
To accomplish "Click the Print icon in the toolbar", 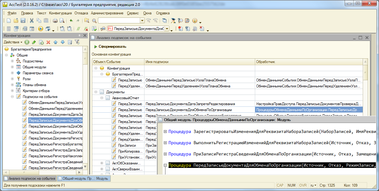I will click(55, 21).
